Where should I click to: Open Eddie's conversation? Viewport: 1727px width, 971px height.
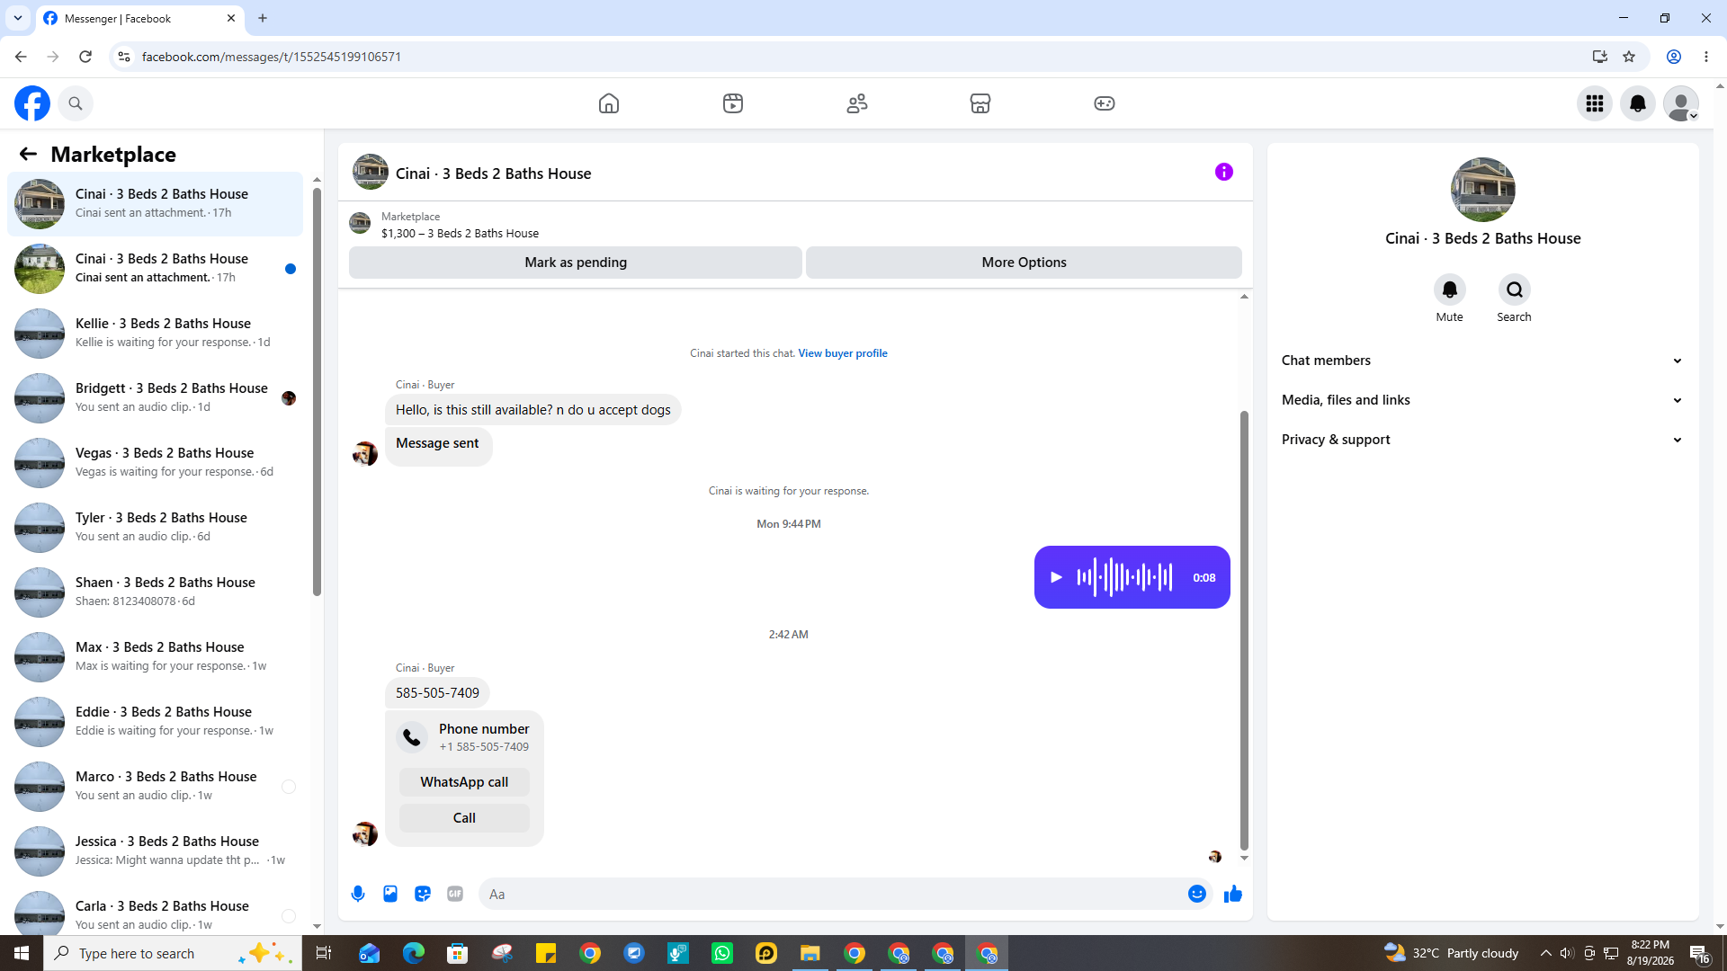(156, 722)
